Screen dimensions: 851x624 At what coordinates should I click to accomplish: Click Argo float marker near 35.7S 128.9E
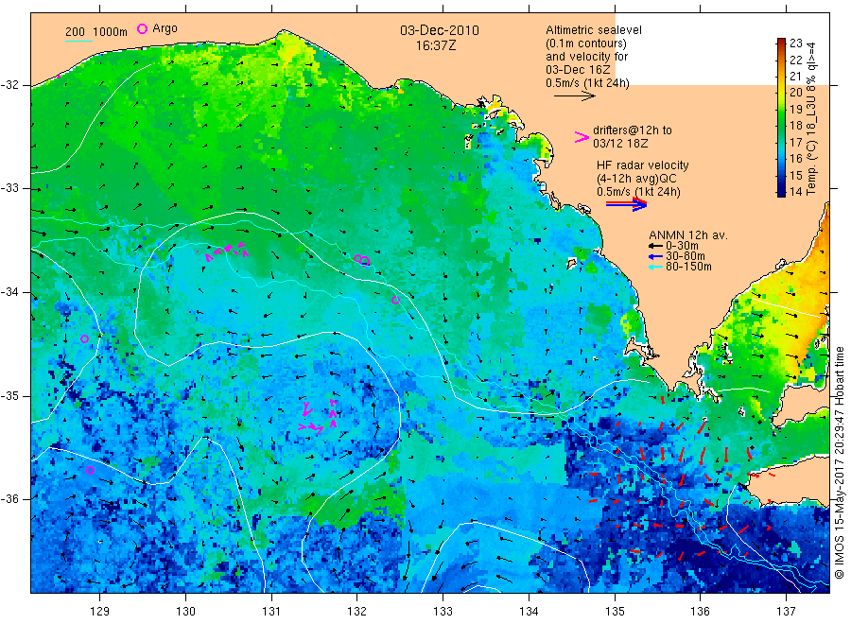tap(91, 471)
